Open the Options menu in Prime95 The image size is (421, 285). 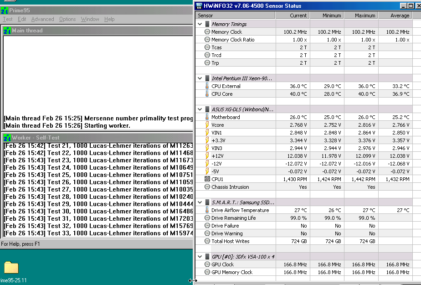click(67, 19)
